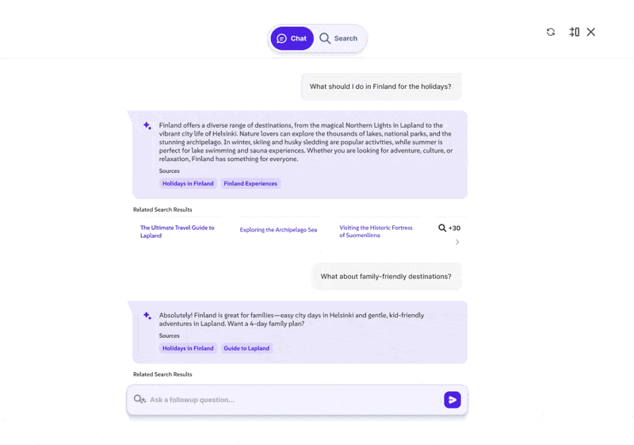Close the chat panel with the X
Screen dimensions: 634x445
tap(591, 32)
